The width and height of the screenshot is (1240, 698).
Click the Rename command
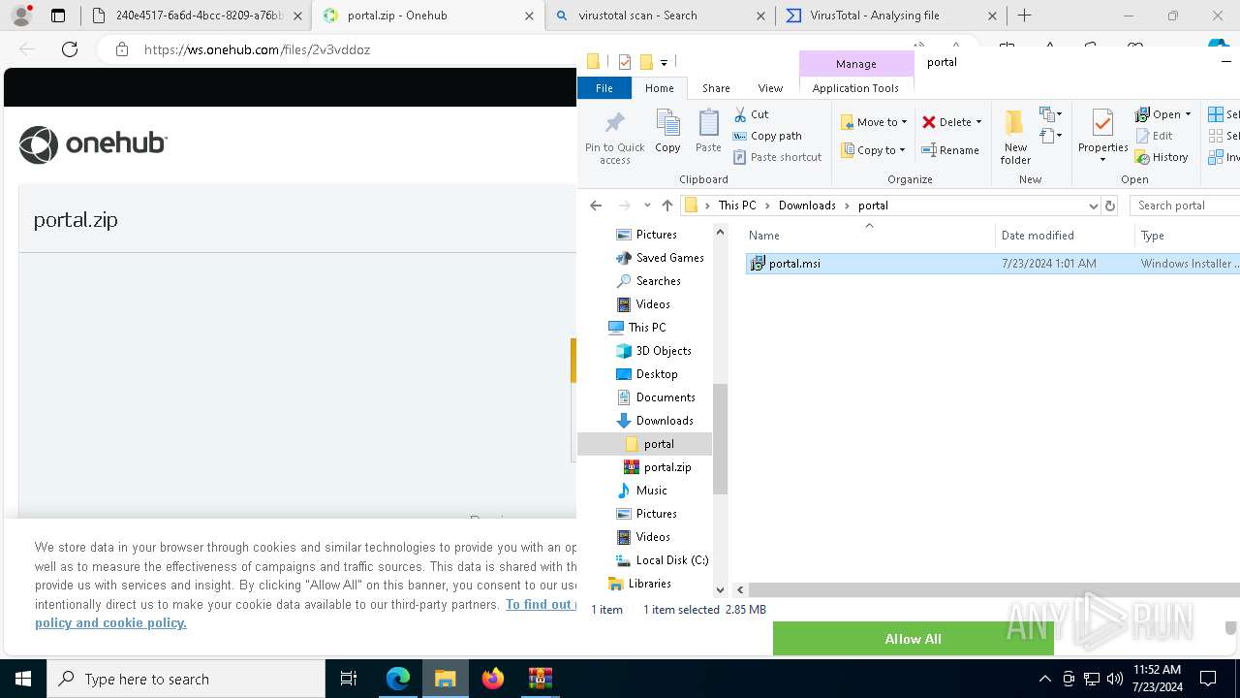(x=950, y=150)
